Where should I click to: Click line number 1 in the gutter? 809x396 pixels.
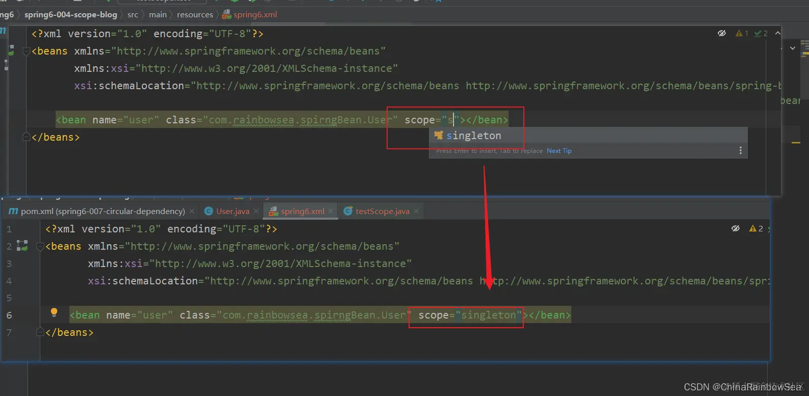tap(9, 229)
